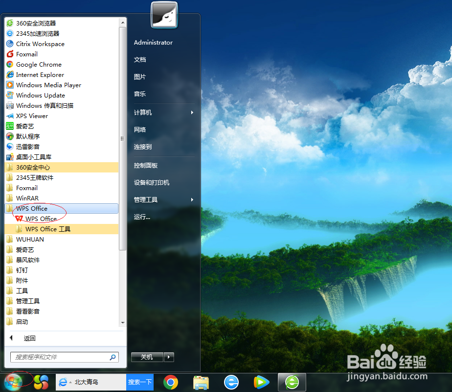Launch XPS Viewer
The height and width of the screenshot is (392, 452).
(62, 116)
